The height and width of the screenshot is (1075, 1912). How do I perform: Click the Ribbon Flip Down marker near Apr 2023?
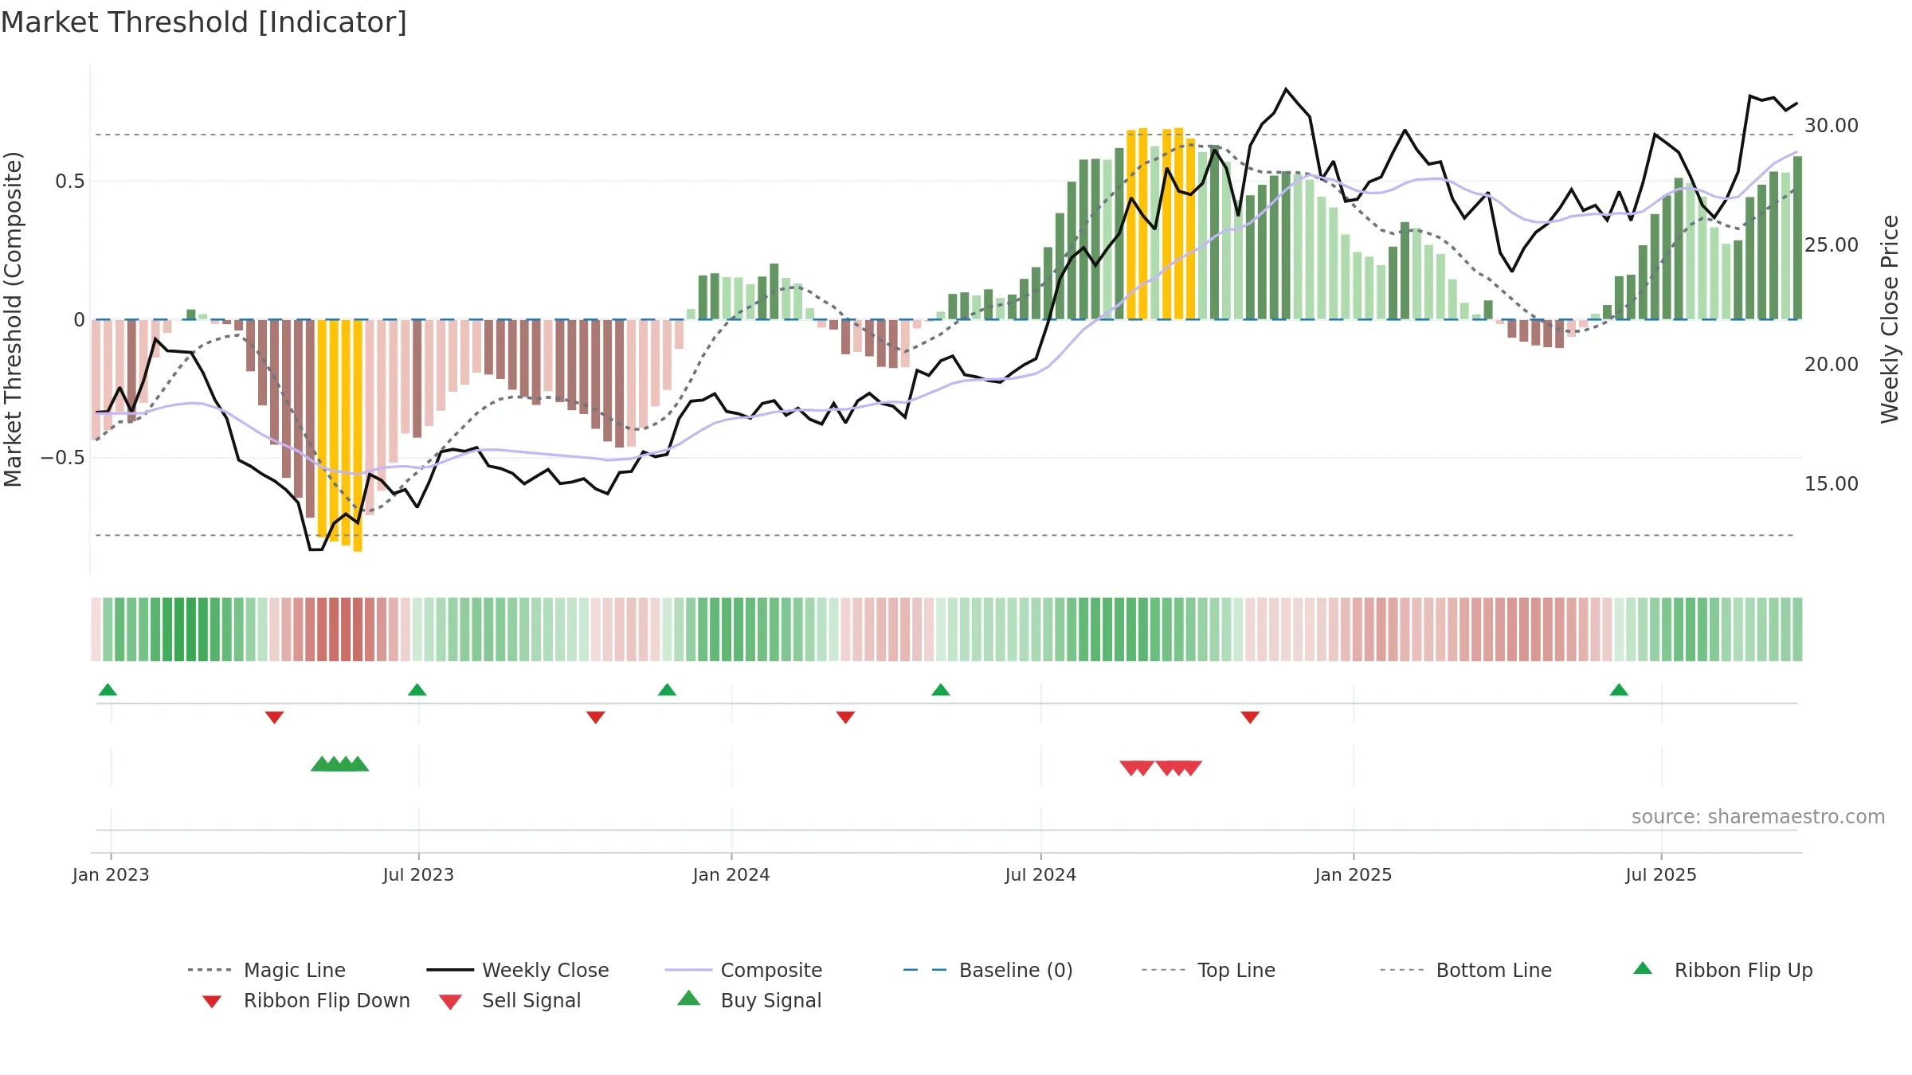(274, 717)
